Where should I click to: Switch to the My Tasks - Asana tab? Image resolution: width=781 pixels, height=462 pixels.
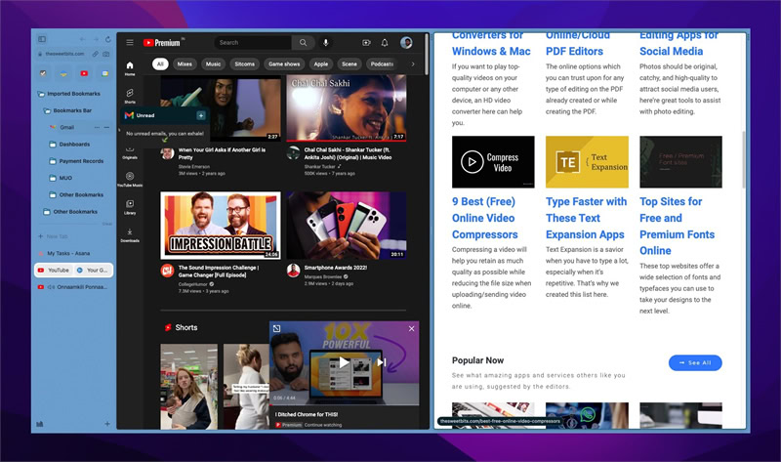(68, 253)
